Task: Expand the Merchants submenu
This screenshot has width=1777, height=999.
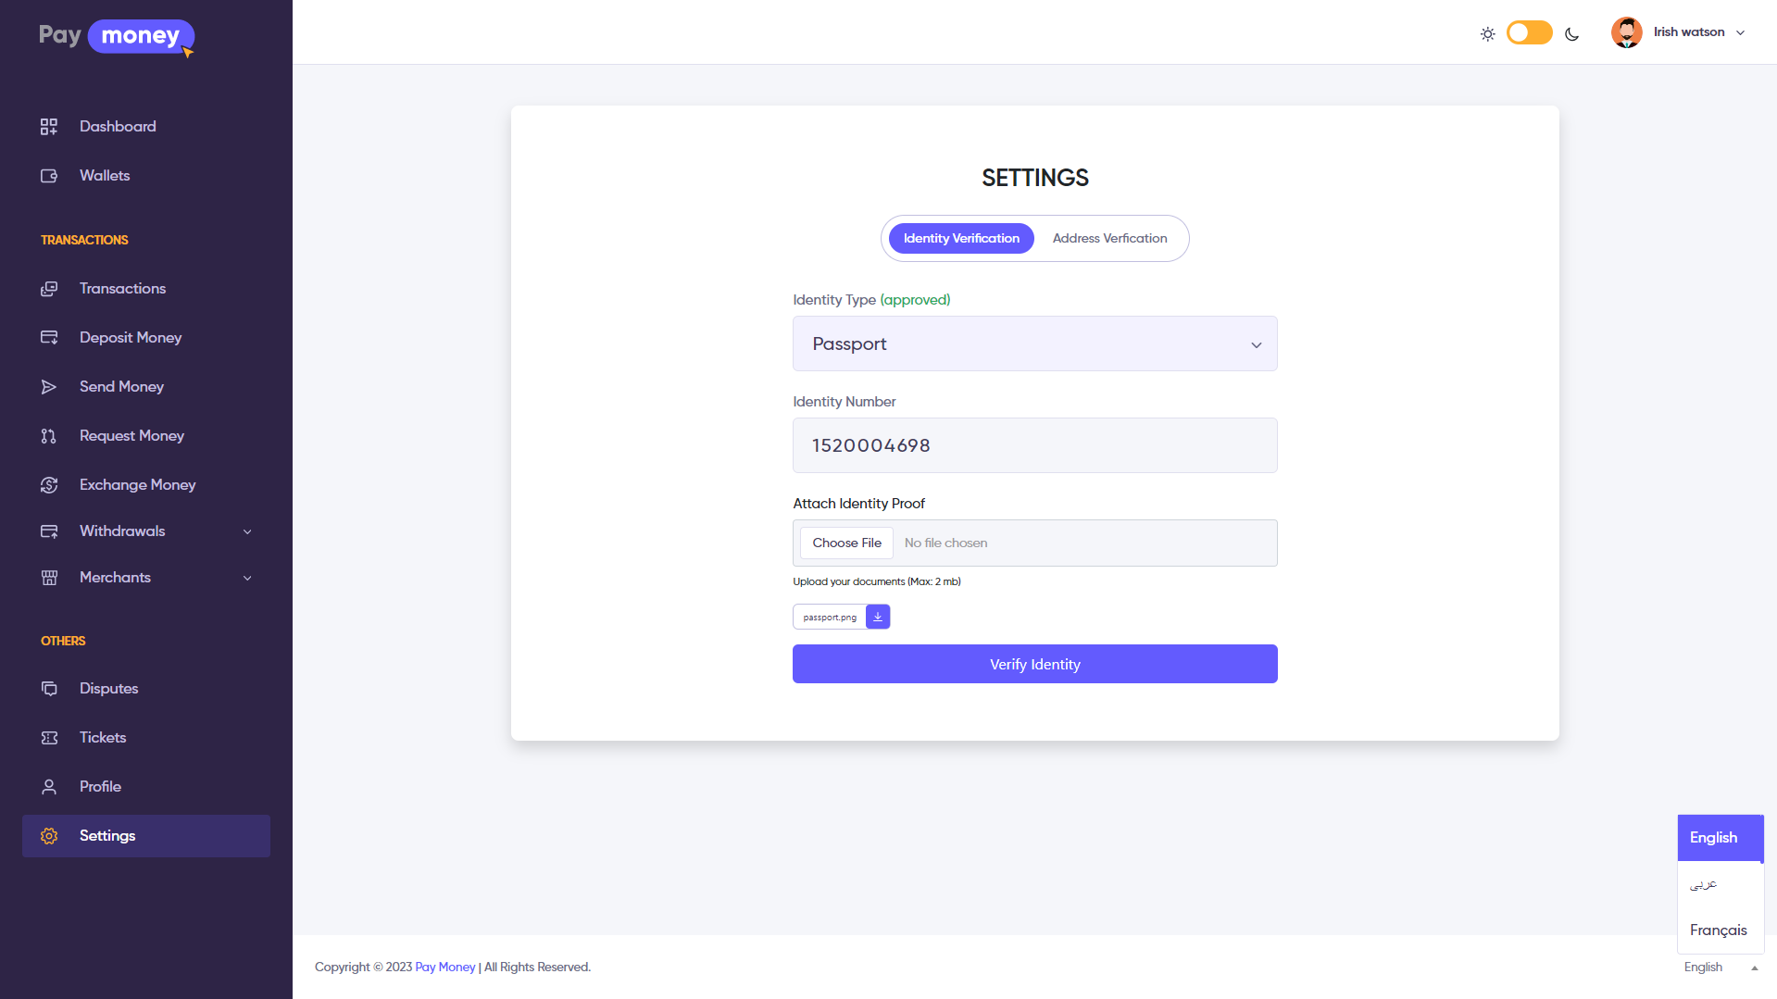Action: pos(247,578)
